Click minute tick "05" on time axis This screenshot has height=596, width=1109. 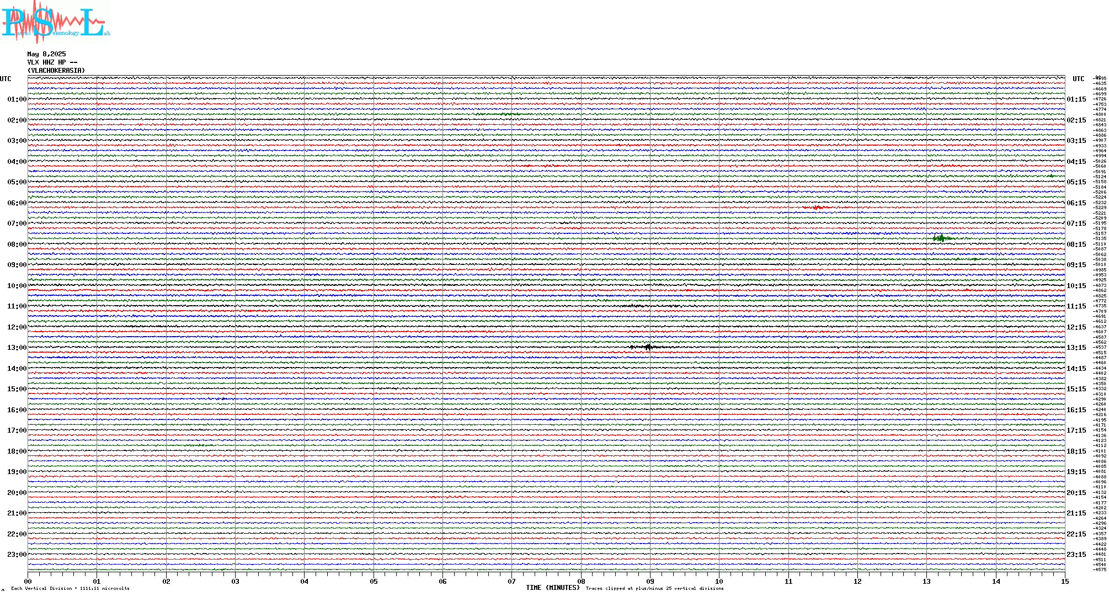(374, 581)
